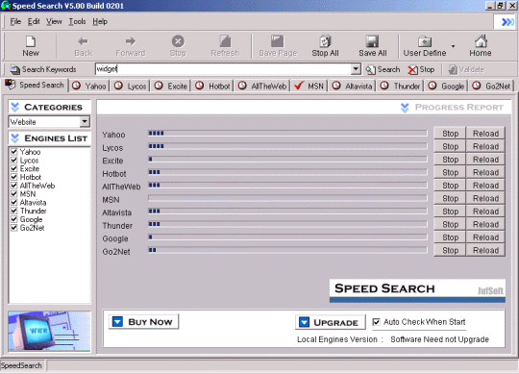Uncheck the MSN engine checkbox

(x=13, y=193)
